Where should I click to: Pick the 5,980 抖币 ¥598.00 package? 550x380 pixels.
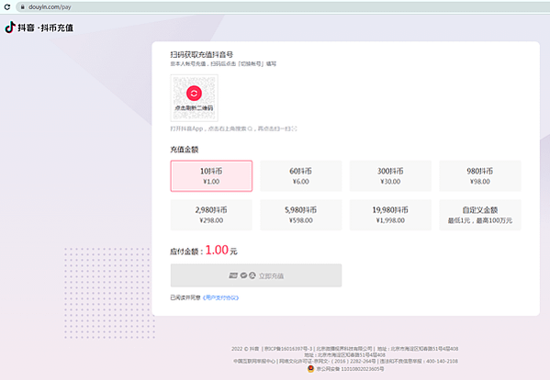pyautogui.click(x=300, y=215)
